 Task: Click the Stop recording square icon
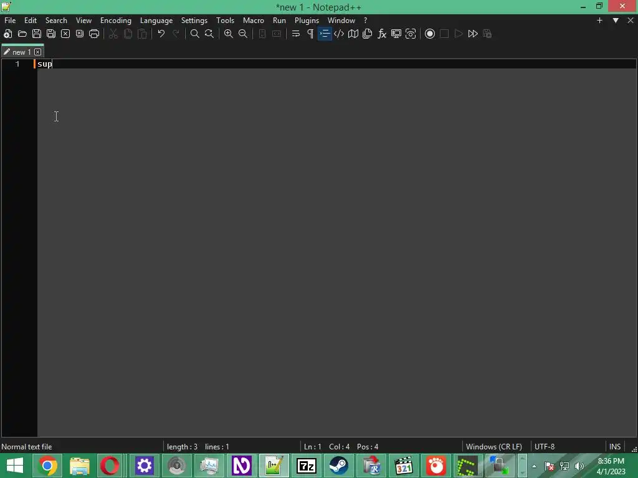444,34
